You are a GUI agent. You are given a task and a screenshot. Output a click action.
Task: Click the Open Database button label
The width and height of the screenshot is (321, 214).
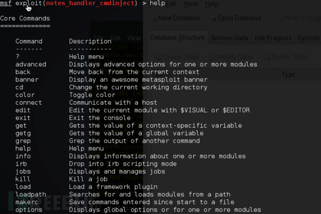coord(240,18)
